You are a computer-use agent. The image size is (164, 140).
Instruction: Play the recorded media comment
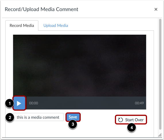(19, 103)
